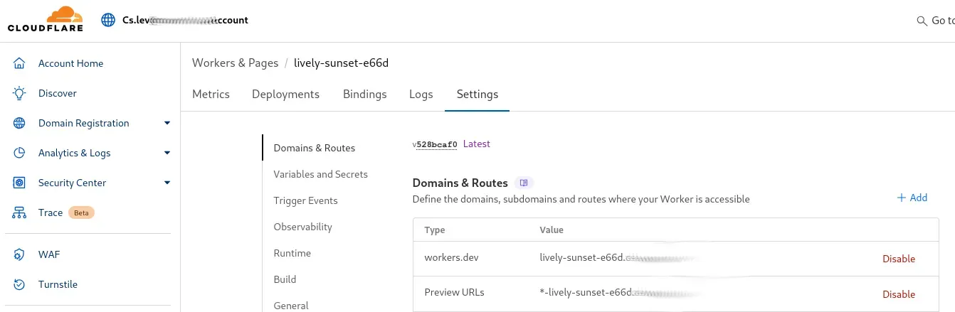Click the Analytics & Logs clock icon

click(20, 153)
